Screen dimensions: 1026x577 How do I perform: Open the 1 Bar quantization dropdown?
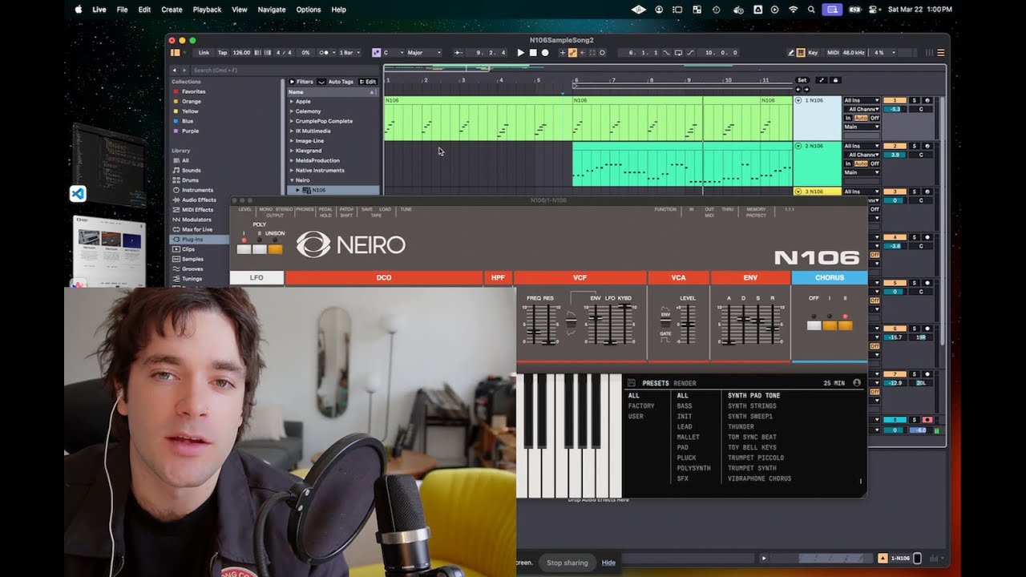349,53
